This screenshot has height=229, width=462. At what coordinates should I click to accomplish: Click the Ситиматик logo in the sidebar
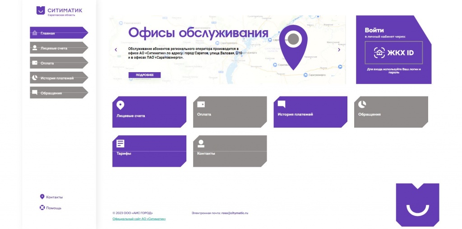pos(59,11)
